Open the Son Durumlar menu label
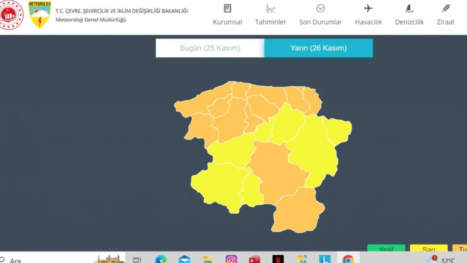Screen dimensions: 467x263 (x=321, y=22)
